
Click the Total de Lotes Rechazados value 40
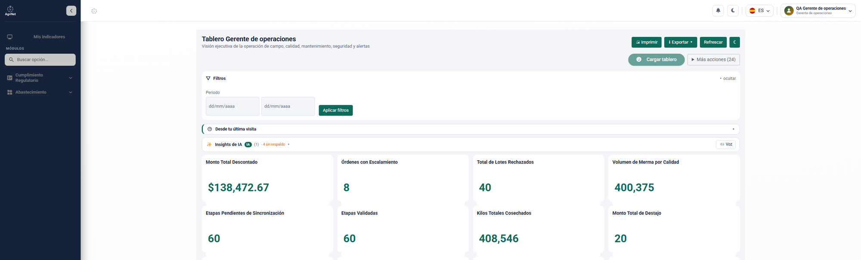point(485,188)
